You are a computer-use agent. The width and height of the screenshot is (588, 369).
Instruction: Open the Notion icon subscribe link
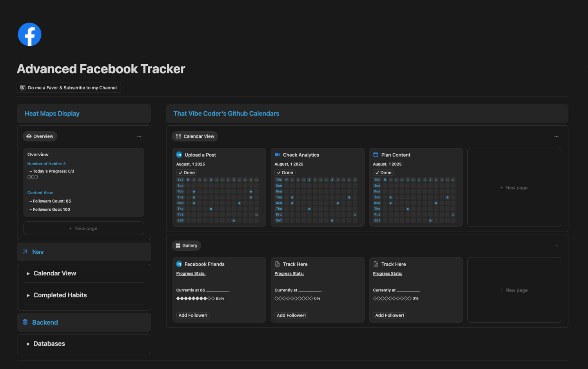(x=23, y=88)
